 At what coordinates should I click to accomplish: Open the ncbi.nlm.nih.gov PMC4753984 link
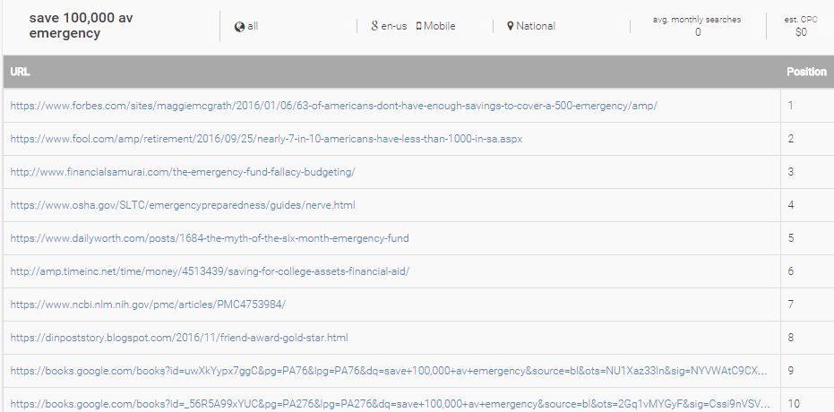point(148,305)
